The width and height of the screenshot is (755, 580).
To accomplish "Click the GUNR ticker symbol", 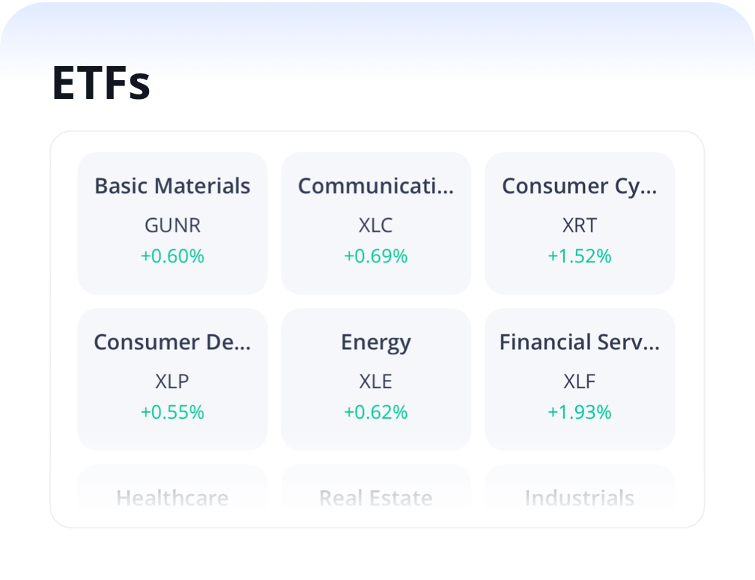I will point(172,225).
